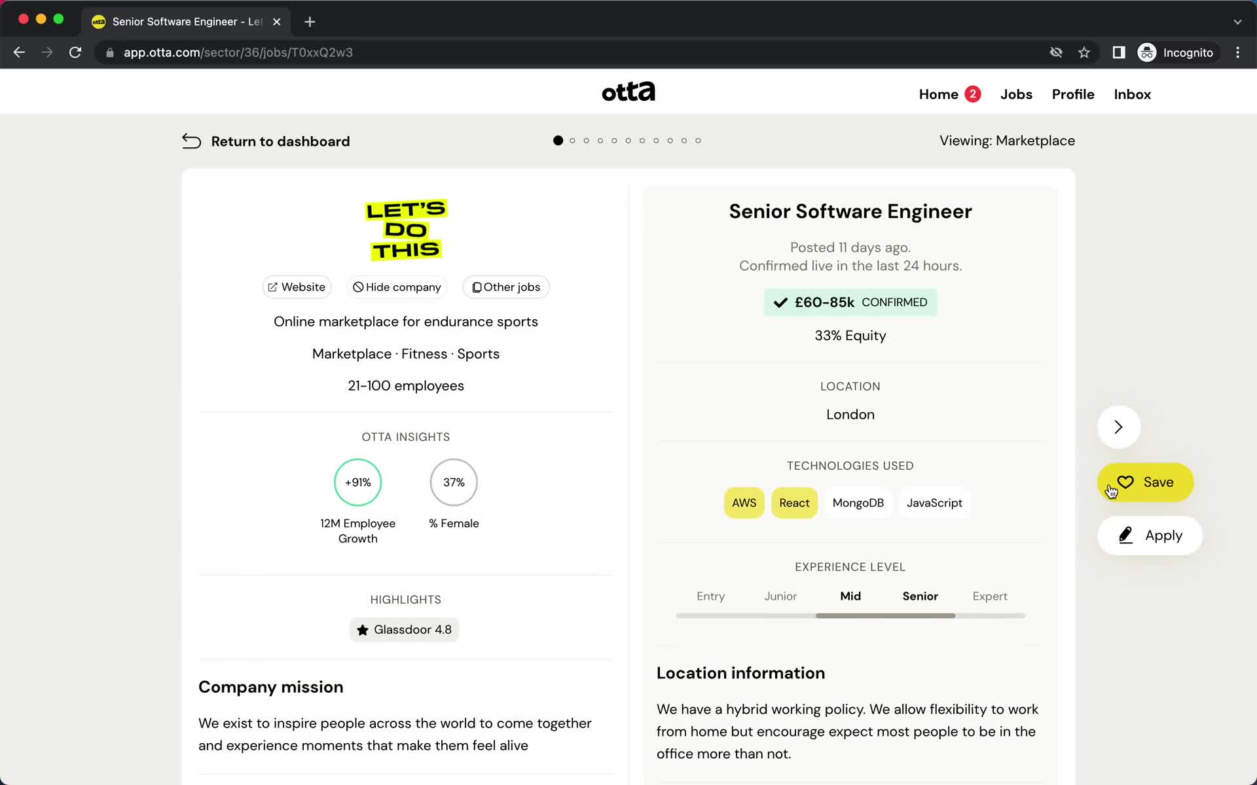Click the 37% female insight circle
The image size is (1257, 785).
click(454, 482)
